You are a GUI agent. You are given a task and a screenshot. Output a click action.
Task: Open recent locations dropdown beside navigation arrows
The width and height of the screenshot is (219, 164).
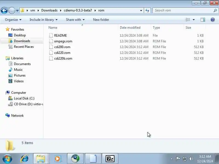(x=17, y=10)
